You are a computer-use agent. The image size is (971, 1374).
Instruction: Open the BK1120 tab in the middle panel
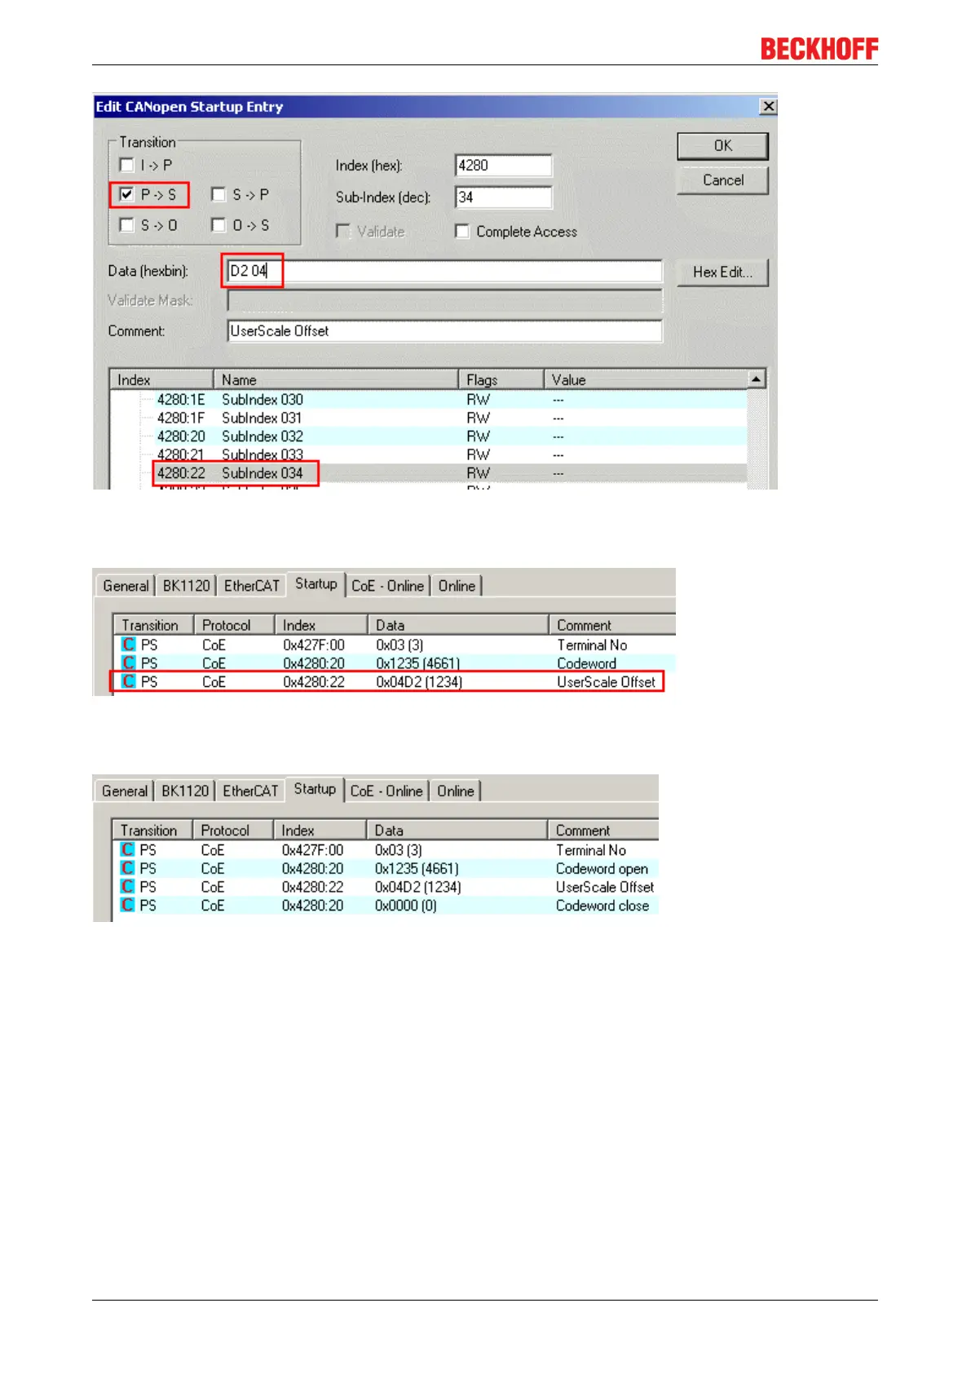pyautogui.click(x=186, y=586)
